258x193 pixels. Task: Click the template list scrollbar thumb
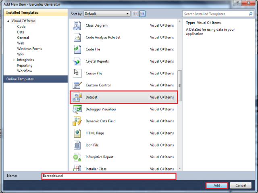click(180, 86)
